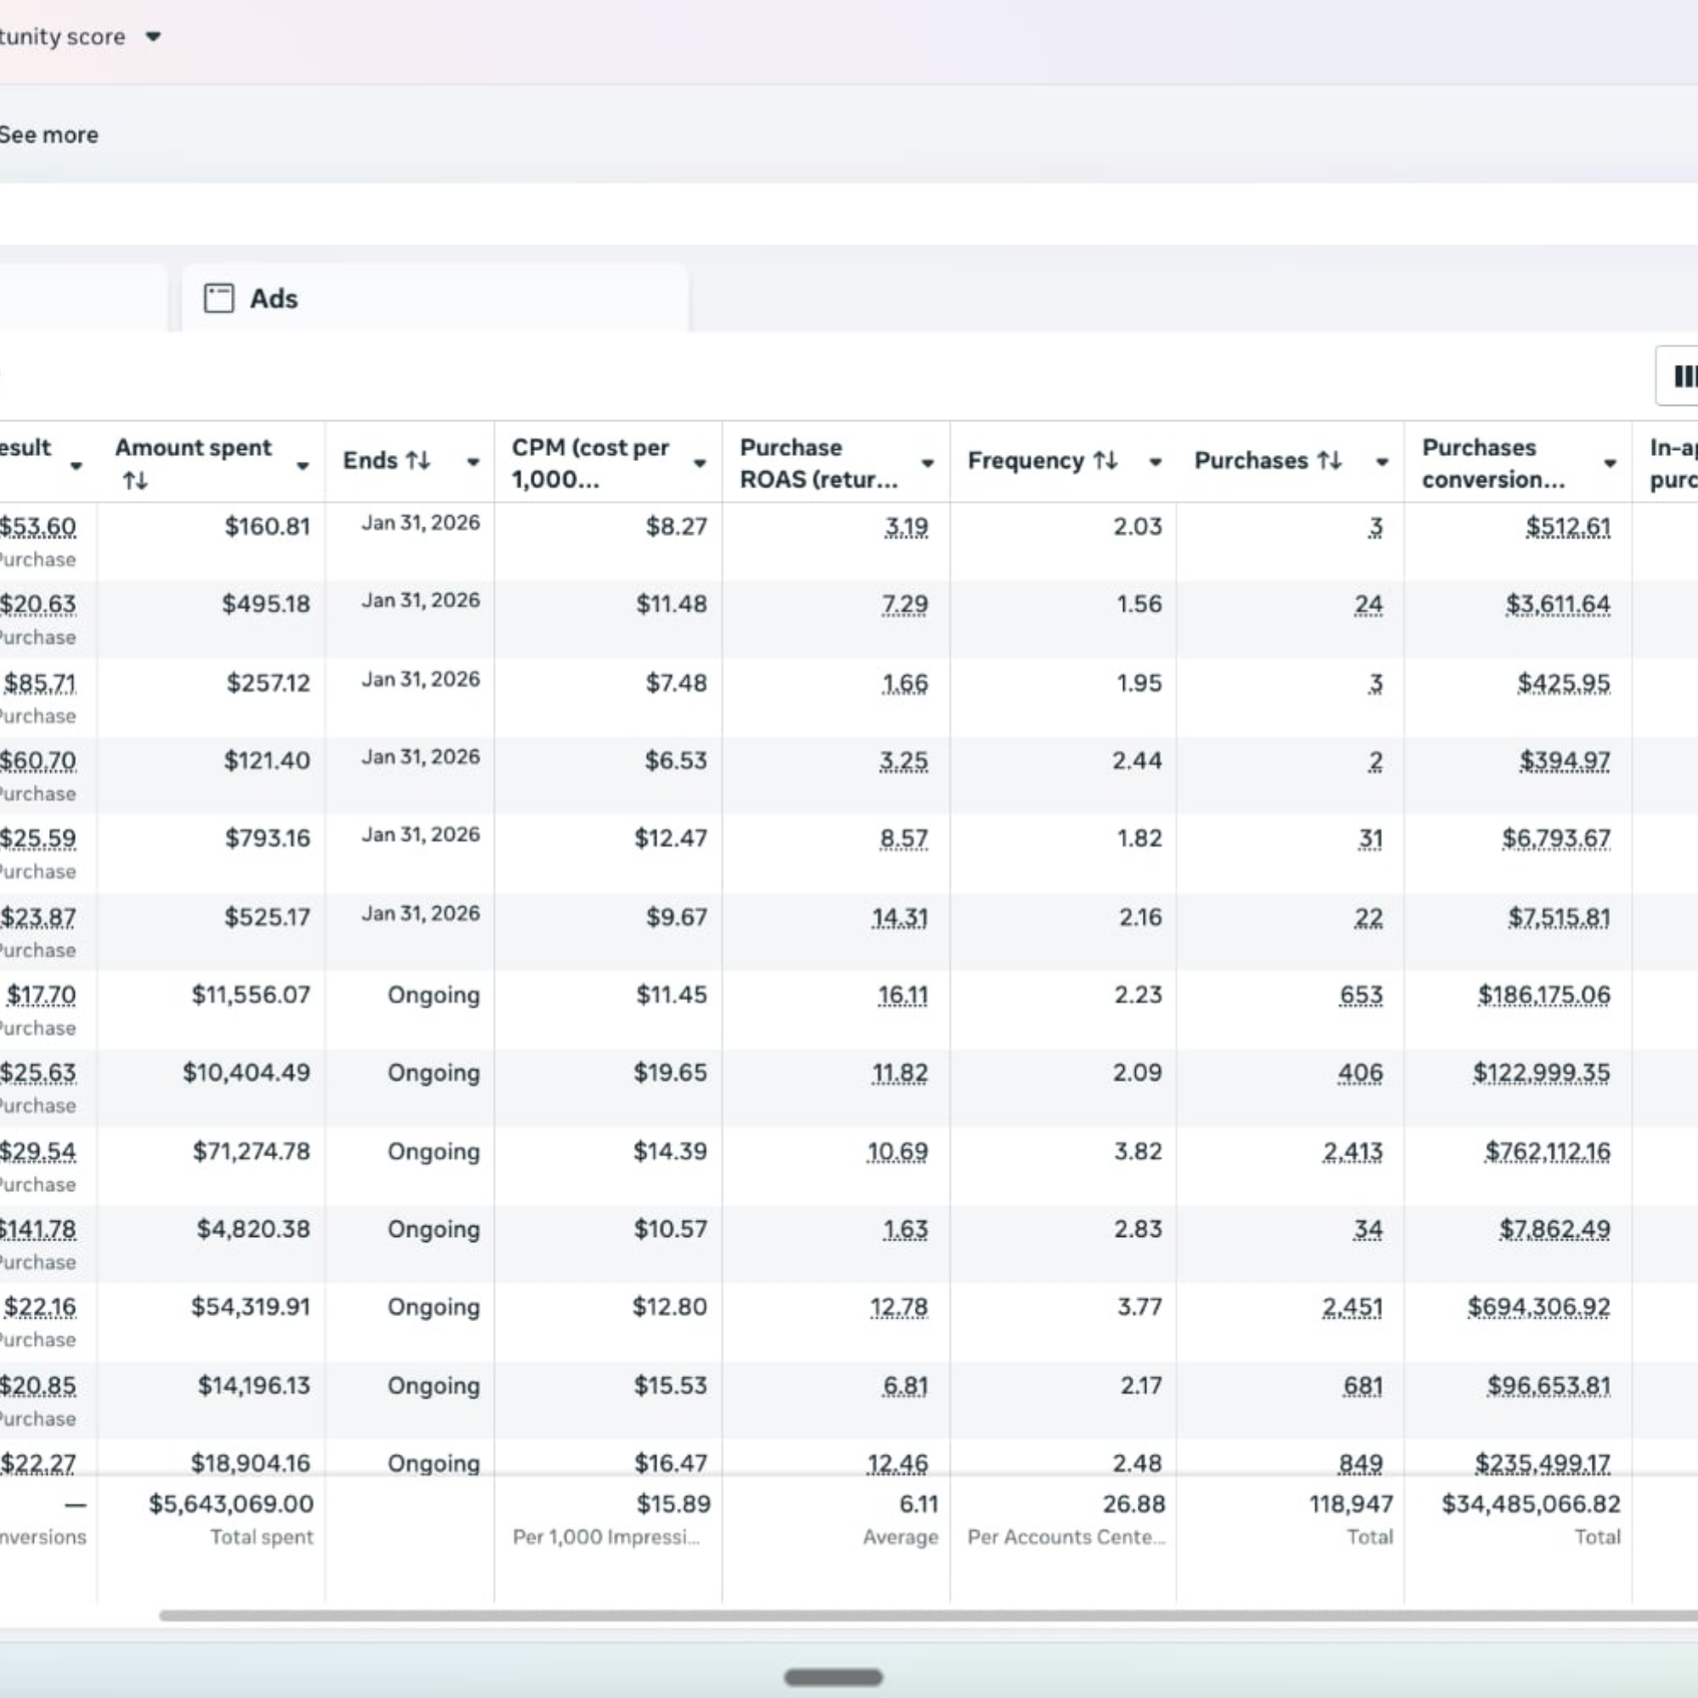The image size is (1698, 1698).
Task: Expand the opportunity score dropdown arrow
Action: pos(153,37)
